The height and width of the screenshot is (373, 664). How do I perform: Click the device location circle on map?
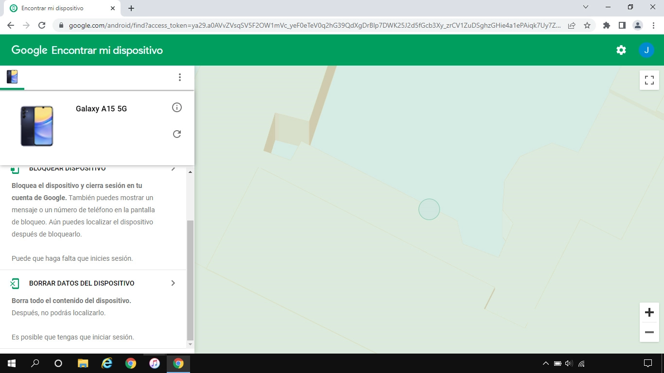tap(429, 209)
